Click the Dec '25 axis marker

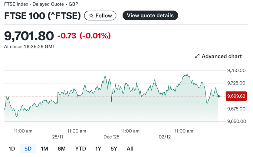(x=111, y=137)
